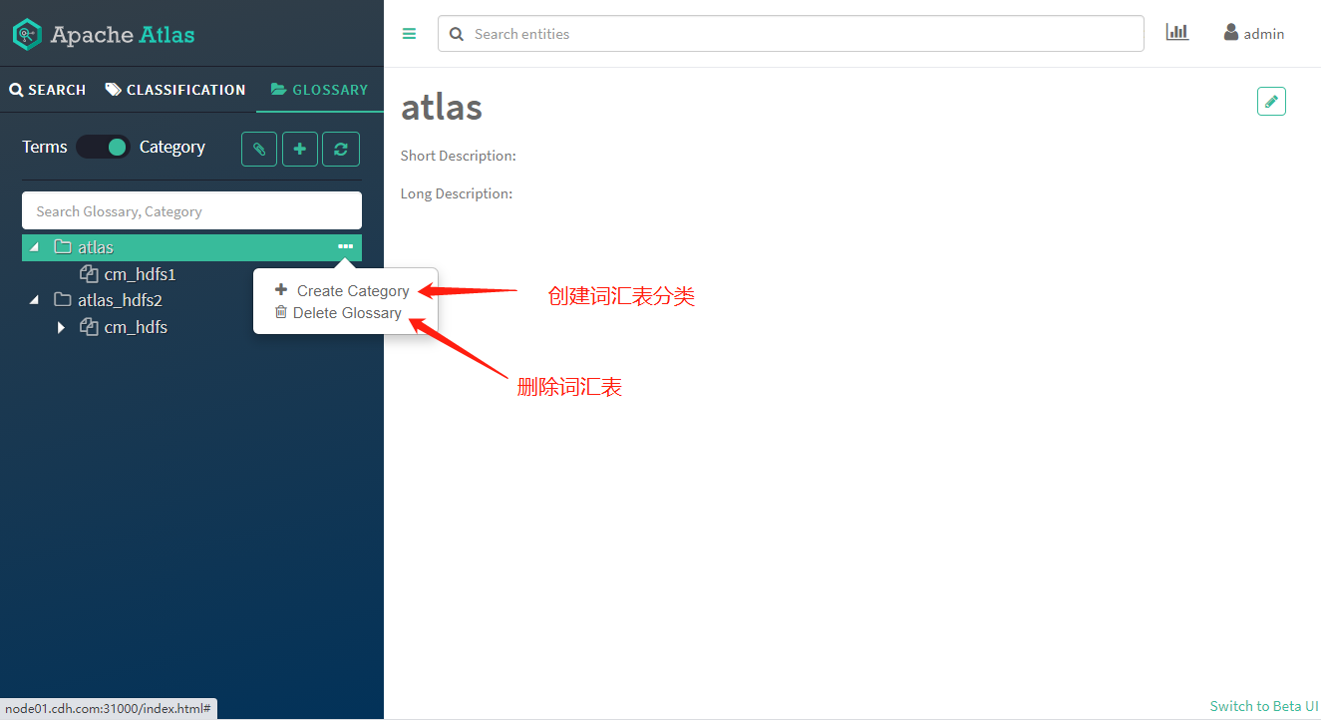
Task: Click the Switch to Beta UI link
Action: click(1263, 706)
